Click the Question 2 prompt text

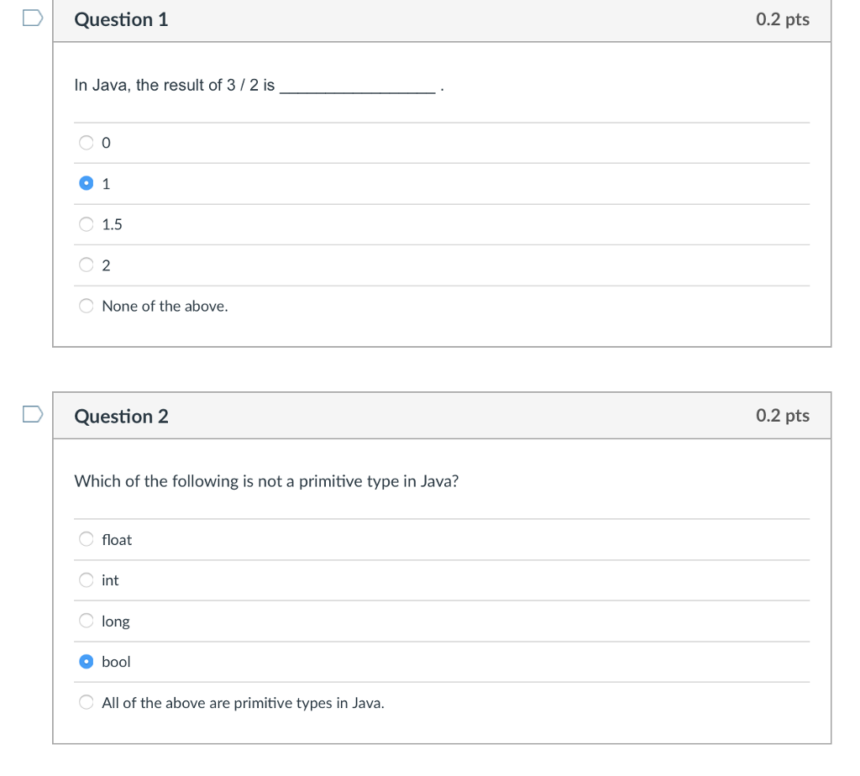pos(266,480)
